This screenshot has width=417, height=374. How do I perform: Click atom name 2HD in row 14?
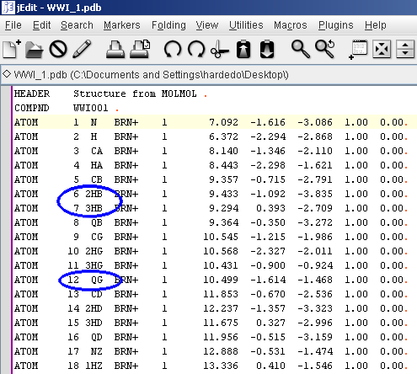pos(94,308)
